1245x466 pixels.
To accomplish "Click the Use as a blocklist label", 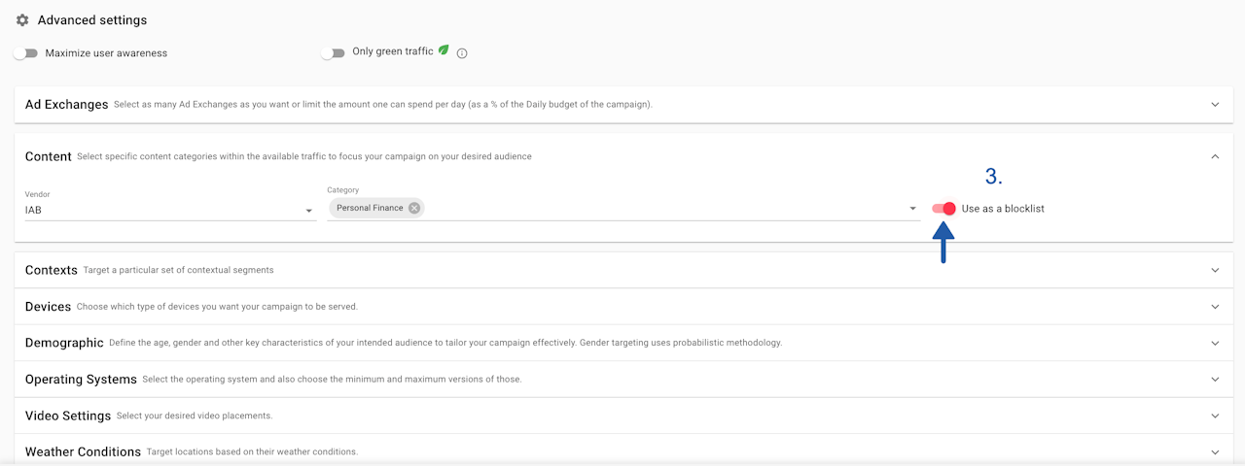I will pos(1003,209).
